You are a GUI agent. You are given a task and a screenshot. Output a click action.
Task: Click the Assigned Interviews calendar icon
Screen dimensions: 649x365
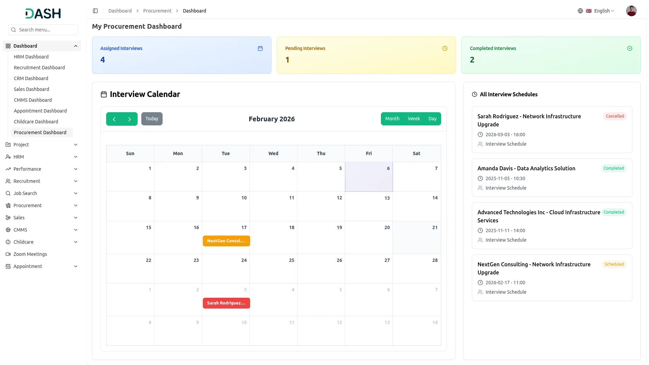click(x=260, y=48)
